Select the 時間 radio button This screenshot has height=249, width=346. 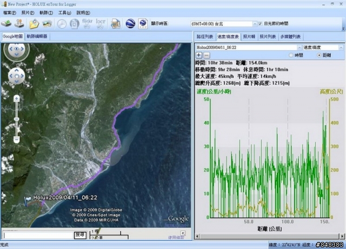292,55
